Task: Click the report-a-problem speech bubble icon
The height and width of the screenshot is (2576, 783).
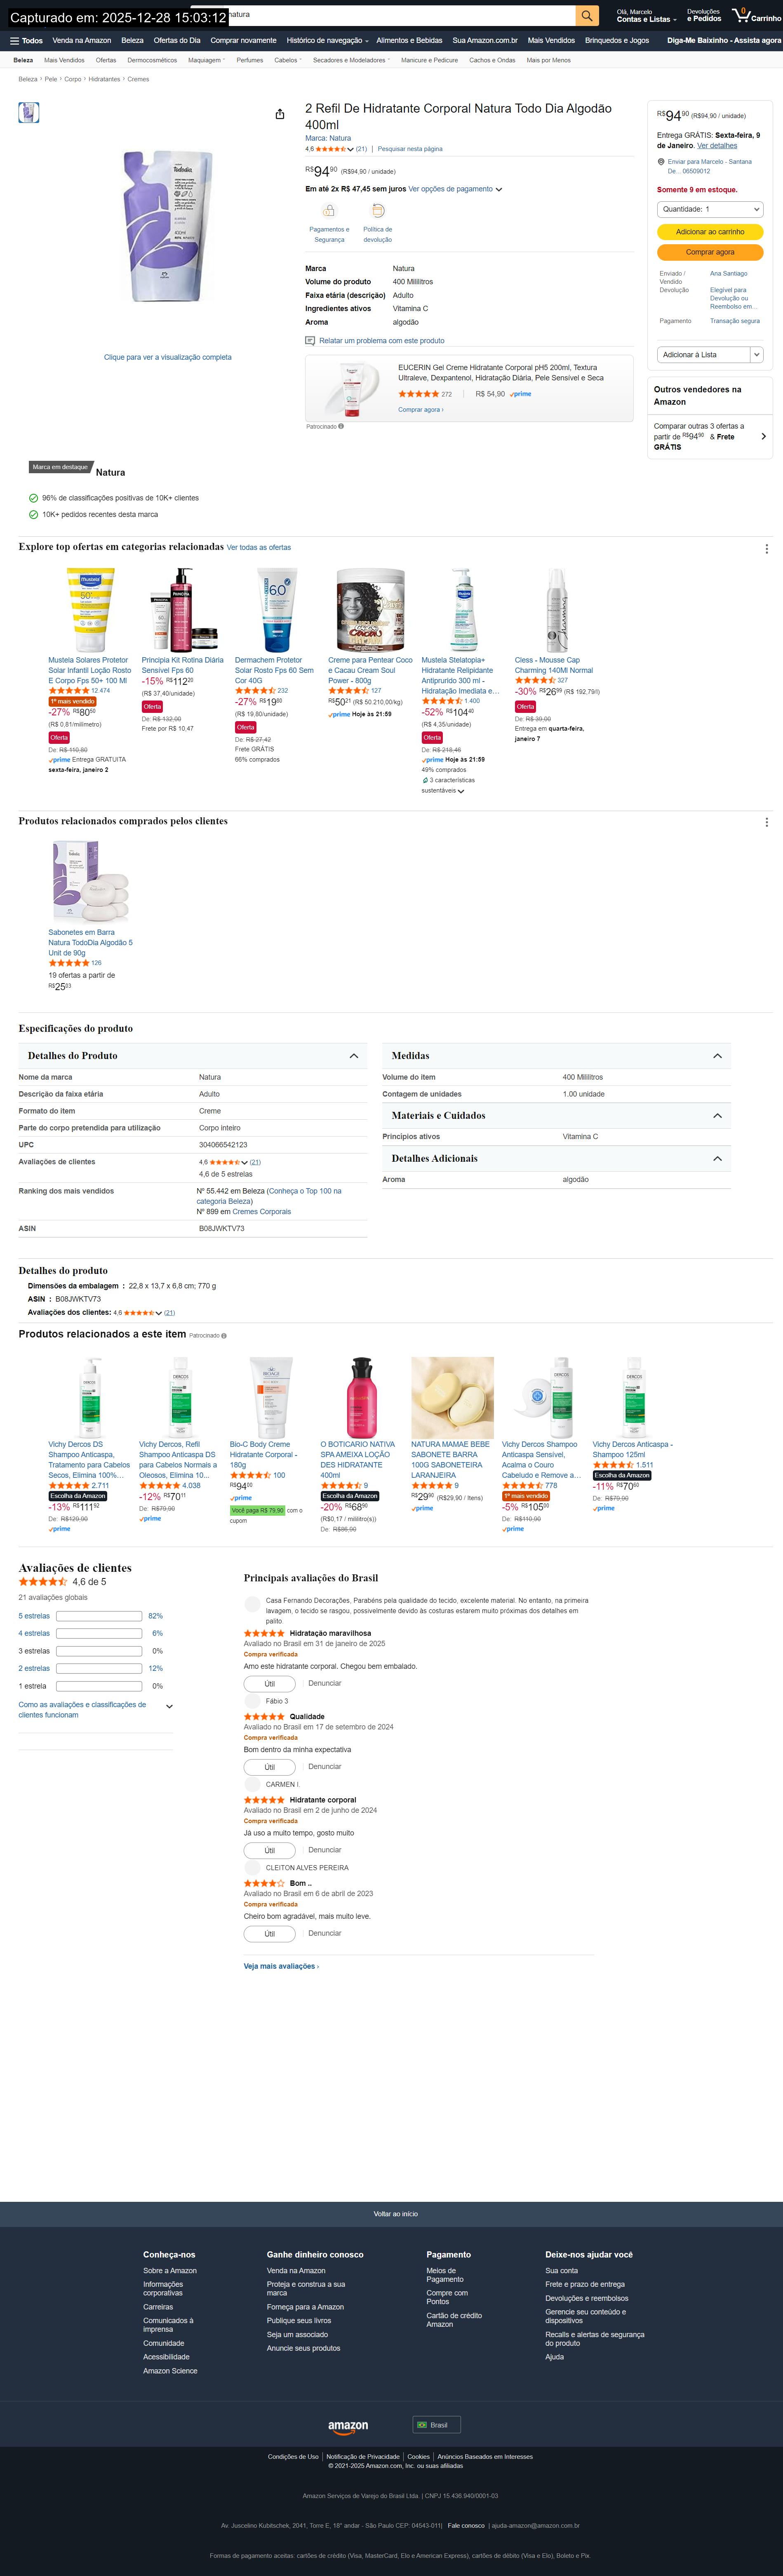Action: [x=310, y=341]
